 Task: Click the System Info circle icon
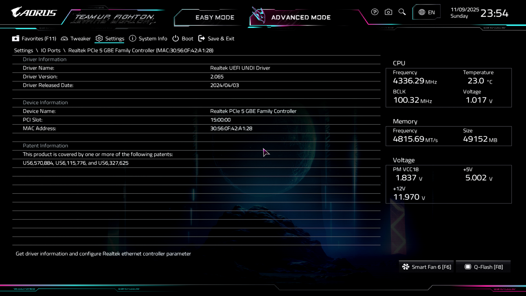(x=132, y=38)
